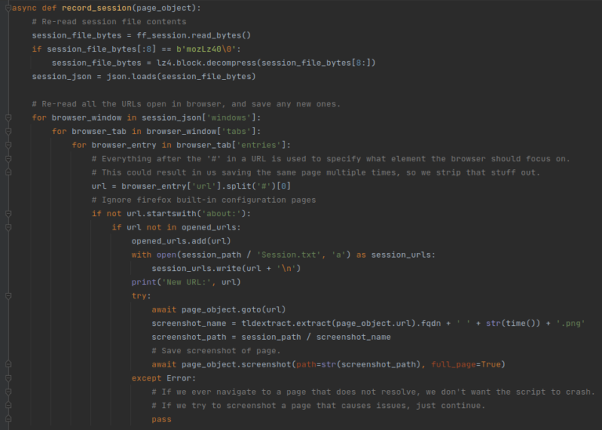Click fold end marker beside 'If we try to screenshot' comment
602x430 pixels.
tap(8, 406)
